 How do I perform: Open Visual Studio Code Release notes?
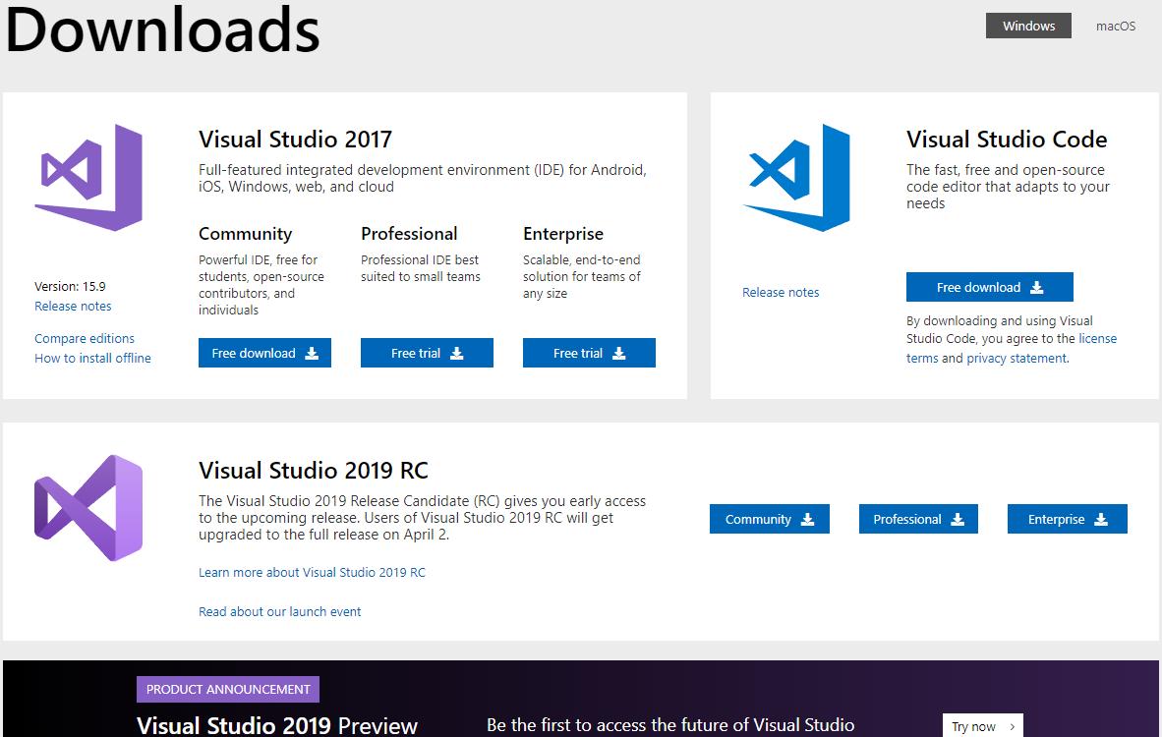781,293
